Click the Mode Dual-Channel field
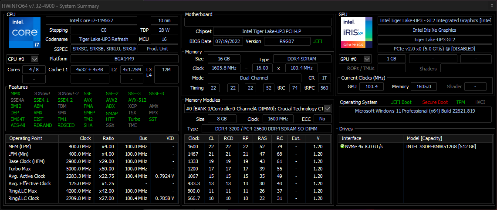This screenshot has height=210, width=497. (254, 78)
